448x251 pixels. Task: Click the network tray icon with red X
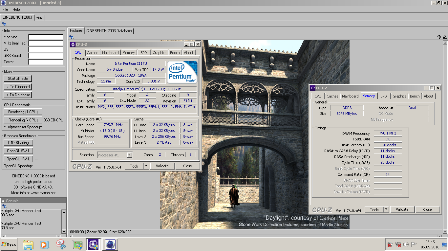pos(398,244)
